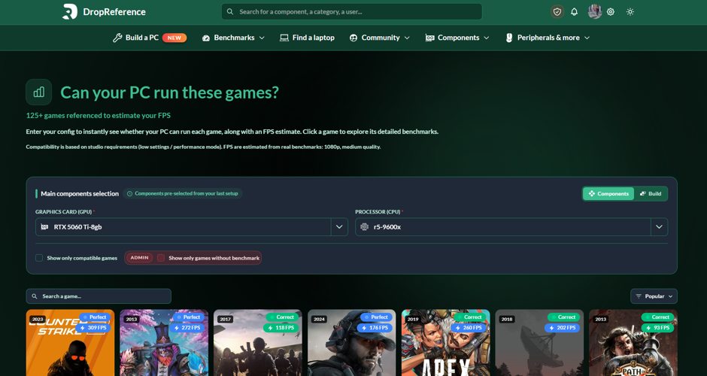The width and height of the screenshot is (707, 376).
Task: Click the DropReference logo icon
Action: (x=70, y=11)
